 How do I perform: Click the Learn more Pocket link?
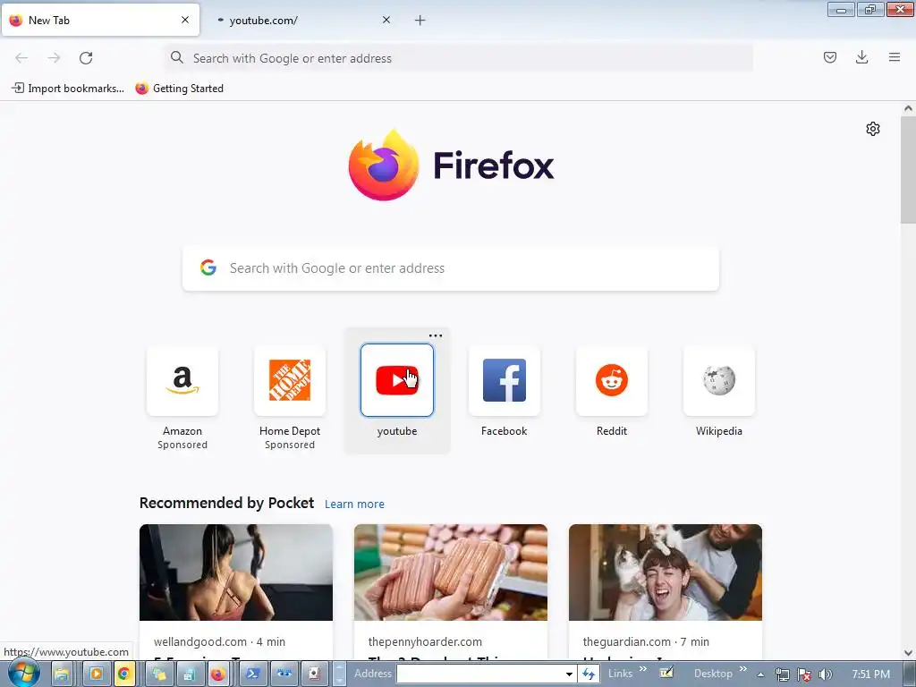click(354, 504)
